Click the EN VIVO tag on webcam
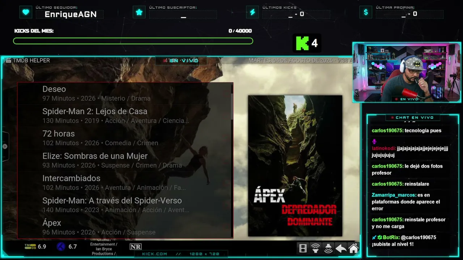The height and width of the screenshot is (260, 463). click(406, 99)
